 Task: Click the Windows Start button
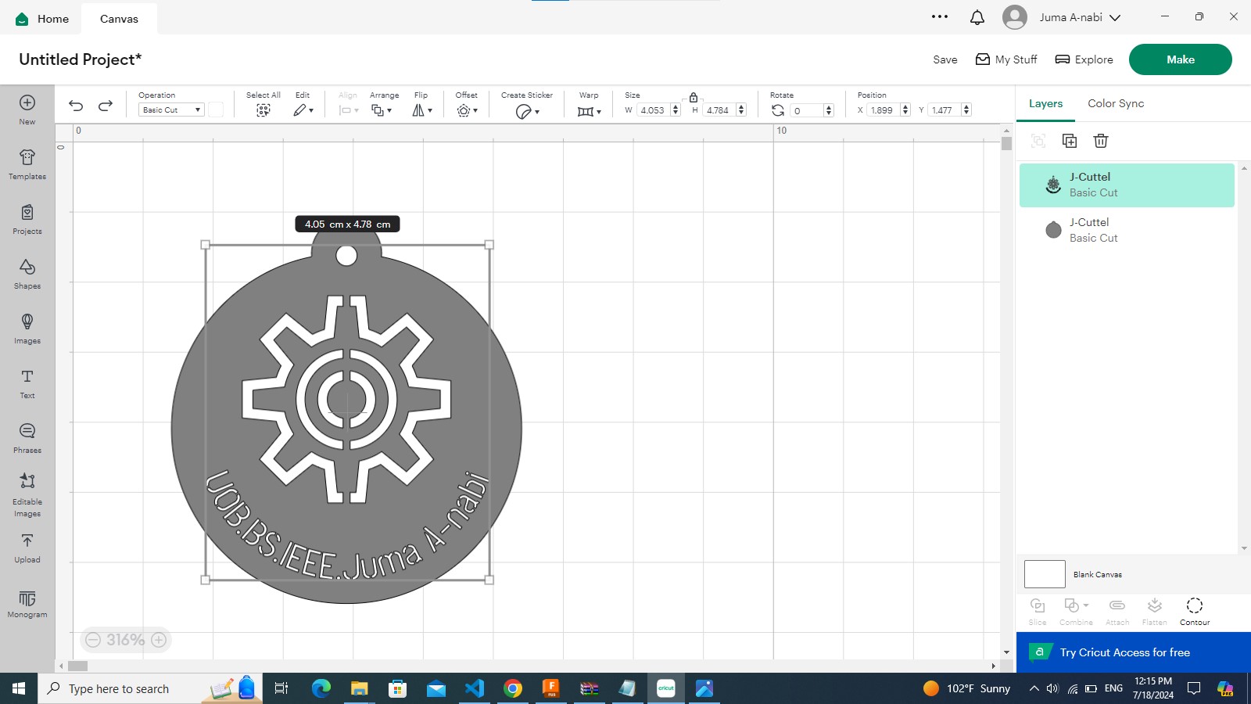pyautogui.click(x=19, y=688)
